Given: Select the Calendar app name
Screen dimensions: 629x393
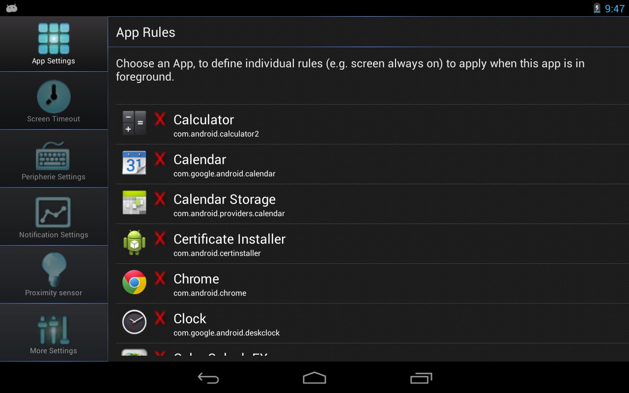Looking at the screenshot, I should coord(200,160).
